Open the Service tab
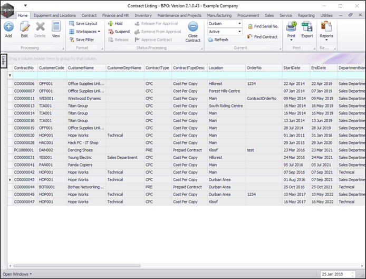 [286, 15]
